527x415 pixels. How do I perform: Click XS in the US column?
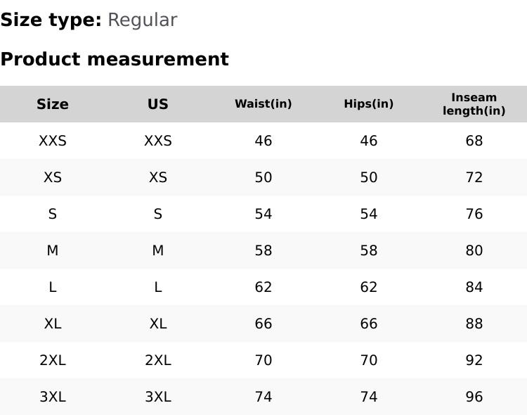158,177
